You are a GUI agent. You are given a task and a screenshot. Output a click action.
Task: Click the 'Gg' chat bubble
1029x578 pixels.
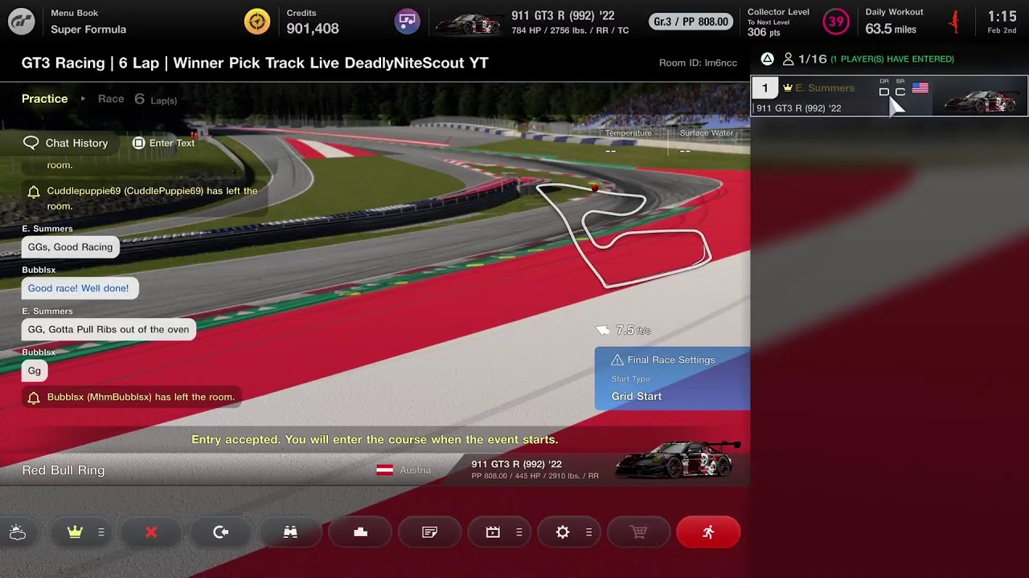[x=35, y=371]
